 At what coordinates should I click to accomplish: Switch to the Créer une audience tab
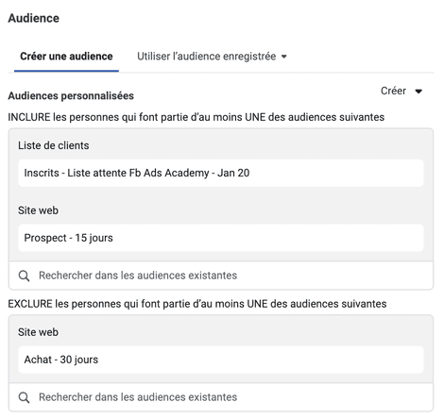point(66,57)
